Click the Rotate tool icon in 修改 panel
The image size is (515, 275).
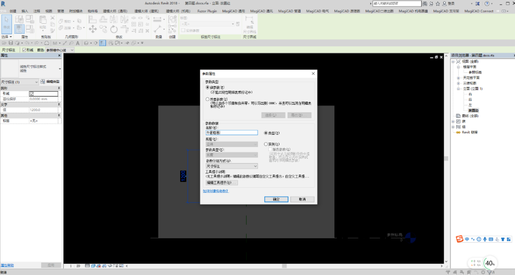click(114, 29)
